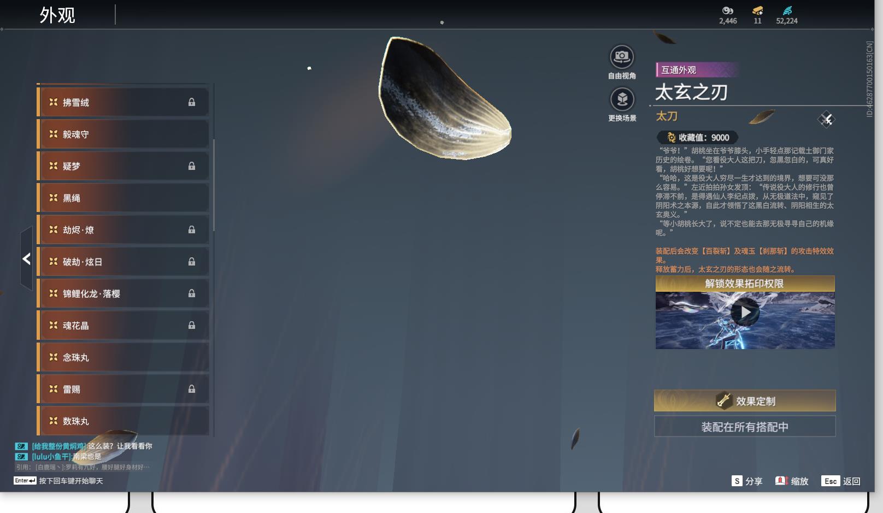Click the 外观 page title
The image size is (883, 513).
point(57,15)
